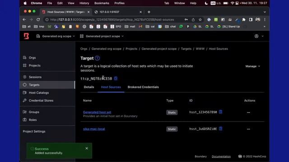Click the Wi-Fi status icon
The height and width of the screenshot is (162, 289).
(x=232, y=3)
